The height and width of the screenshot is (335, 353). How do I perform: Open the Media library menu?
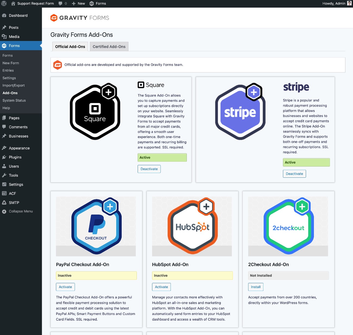click(14, 37)
